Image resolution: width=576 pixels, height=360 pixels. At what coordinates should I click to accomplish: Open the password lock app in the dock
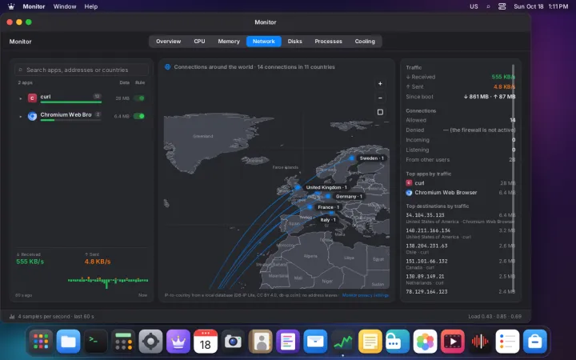click(398, 342)
